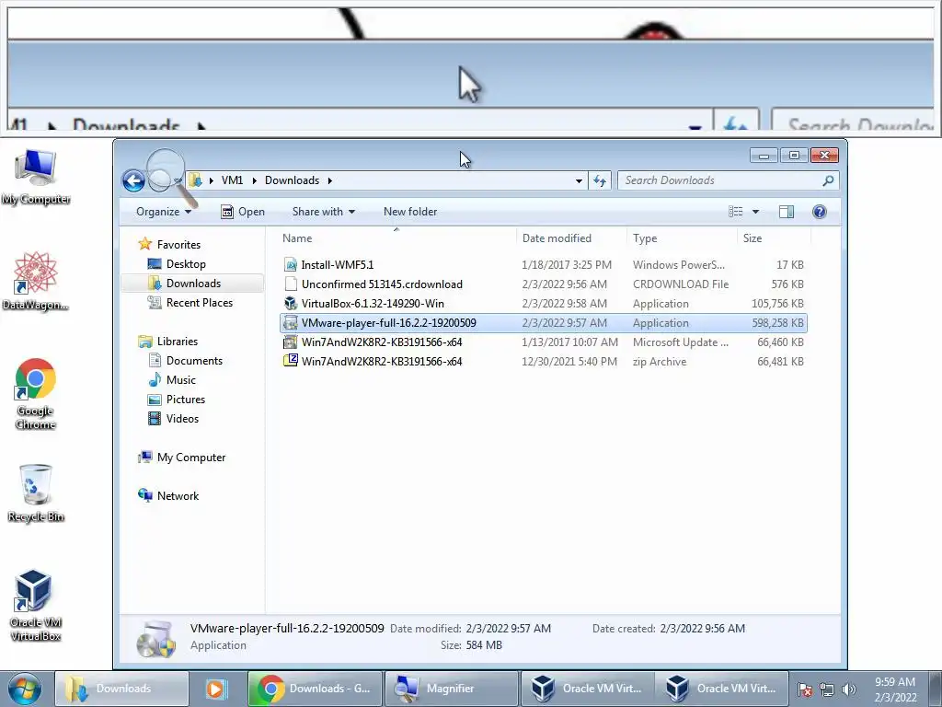Sort files by the Name column header

coord(396,238)
